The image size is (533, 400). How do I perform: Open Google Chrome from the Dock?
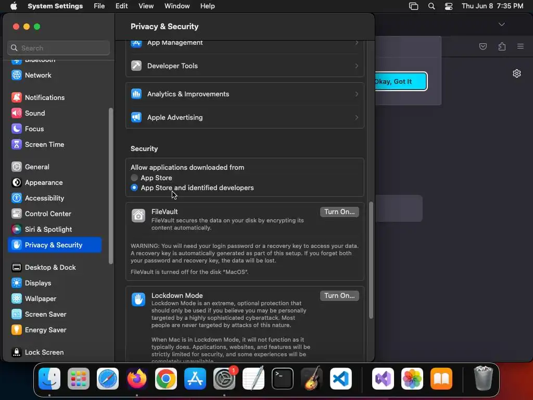tap(166, 379)
